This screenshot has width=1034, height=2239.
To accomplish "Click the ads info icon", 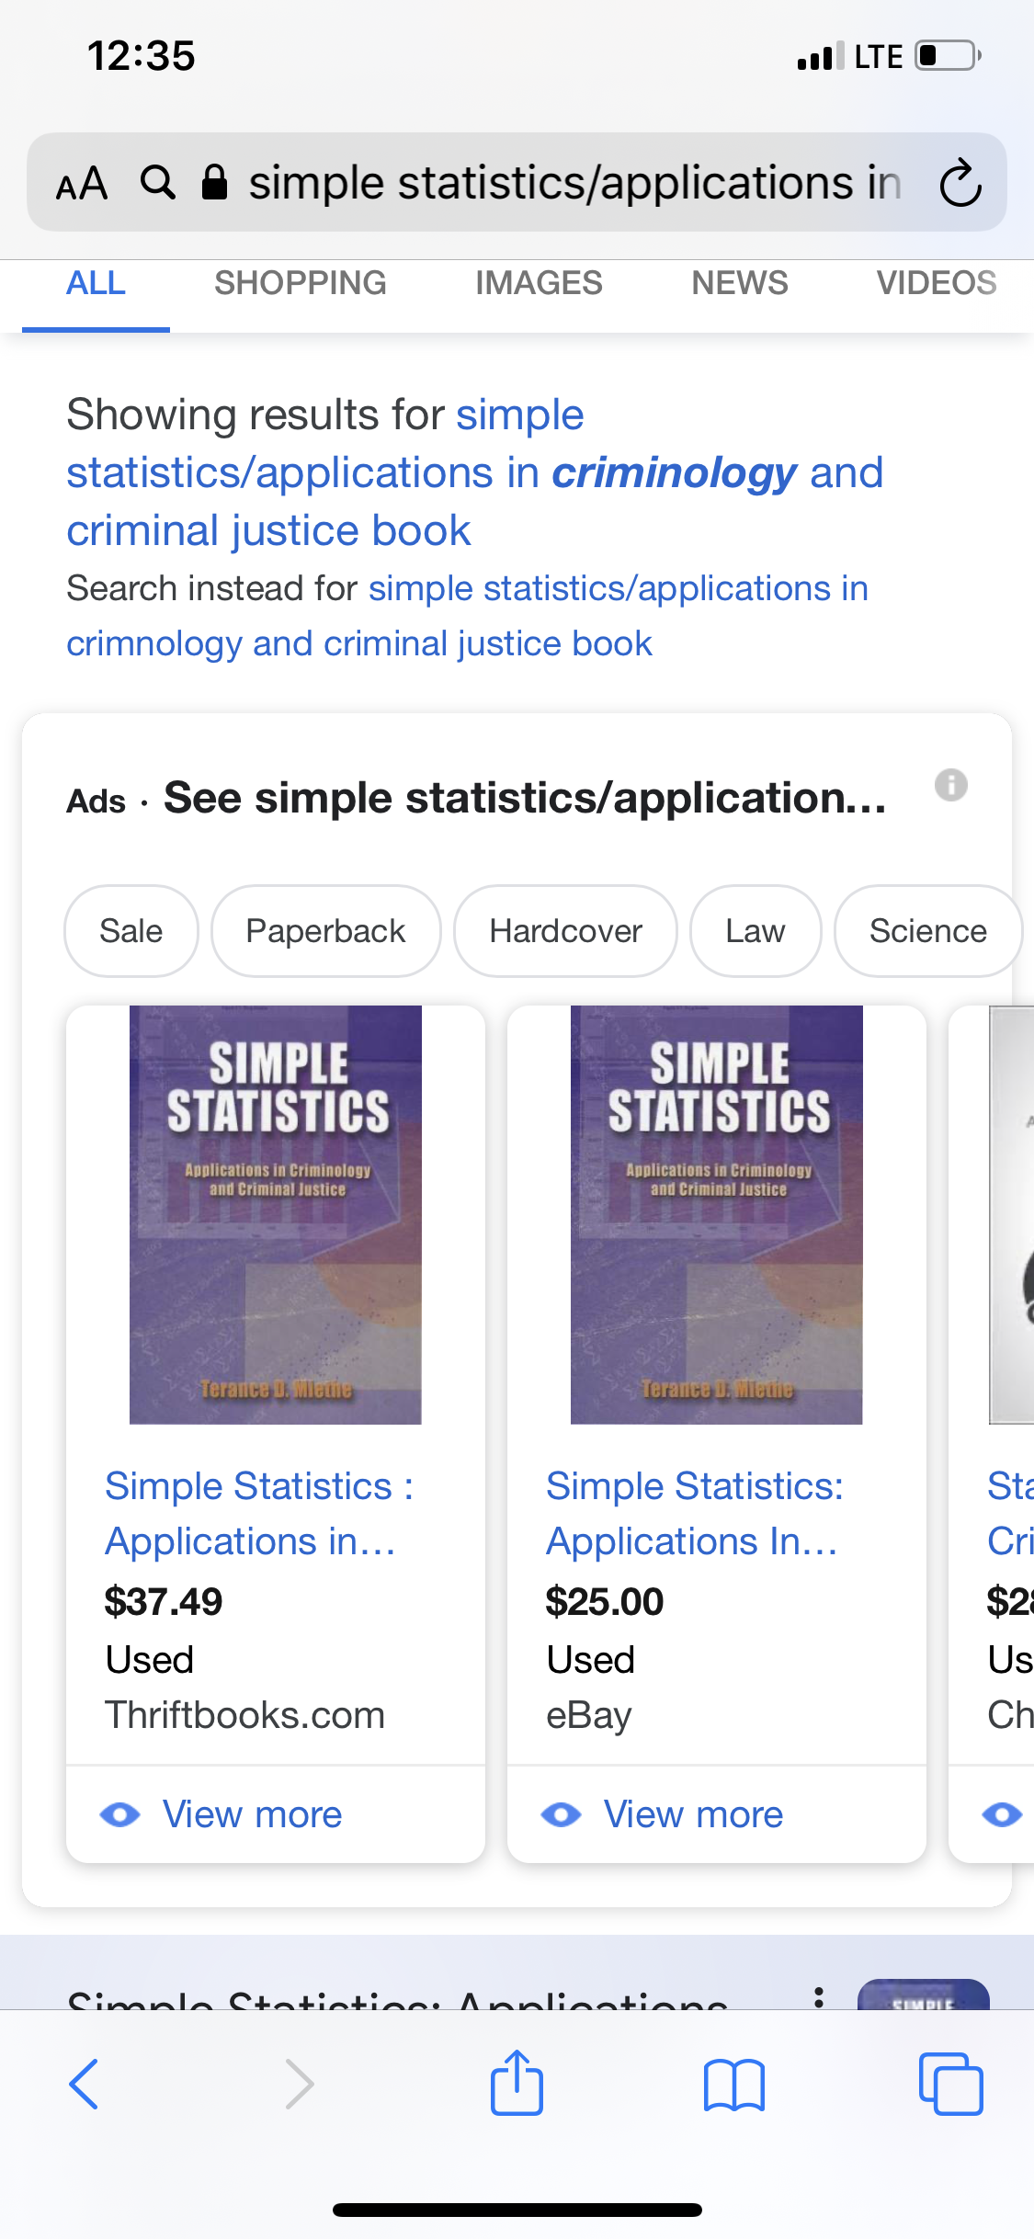I will (951, 785).
